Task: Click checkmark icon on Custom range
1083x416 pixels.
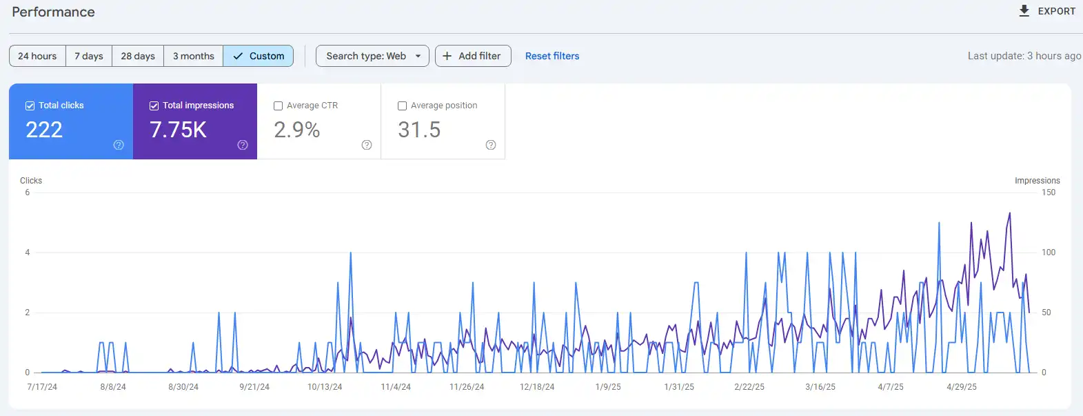Action: coord(238,56)
